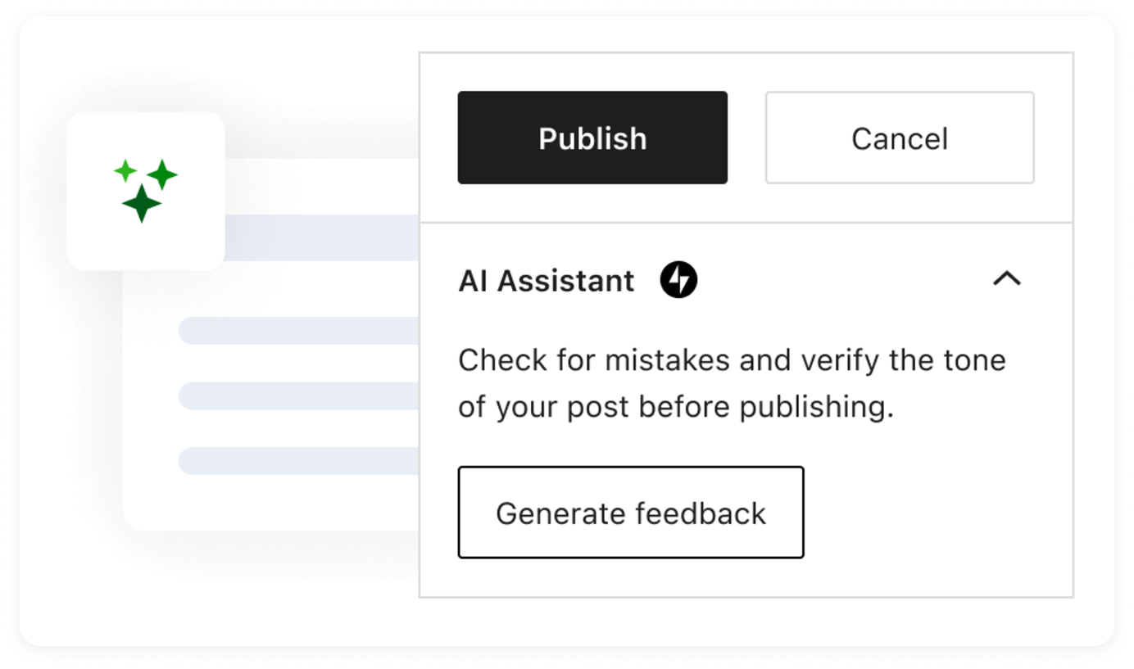Click the small light green sparkle star
Image resolution: width=1134 pixels, height=669 pixels.
[x=125, y=170]
